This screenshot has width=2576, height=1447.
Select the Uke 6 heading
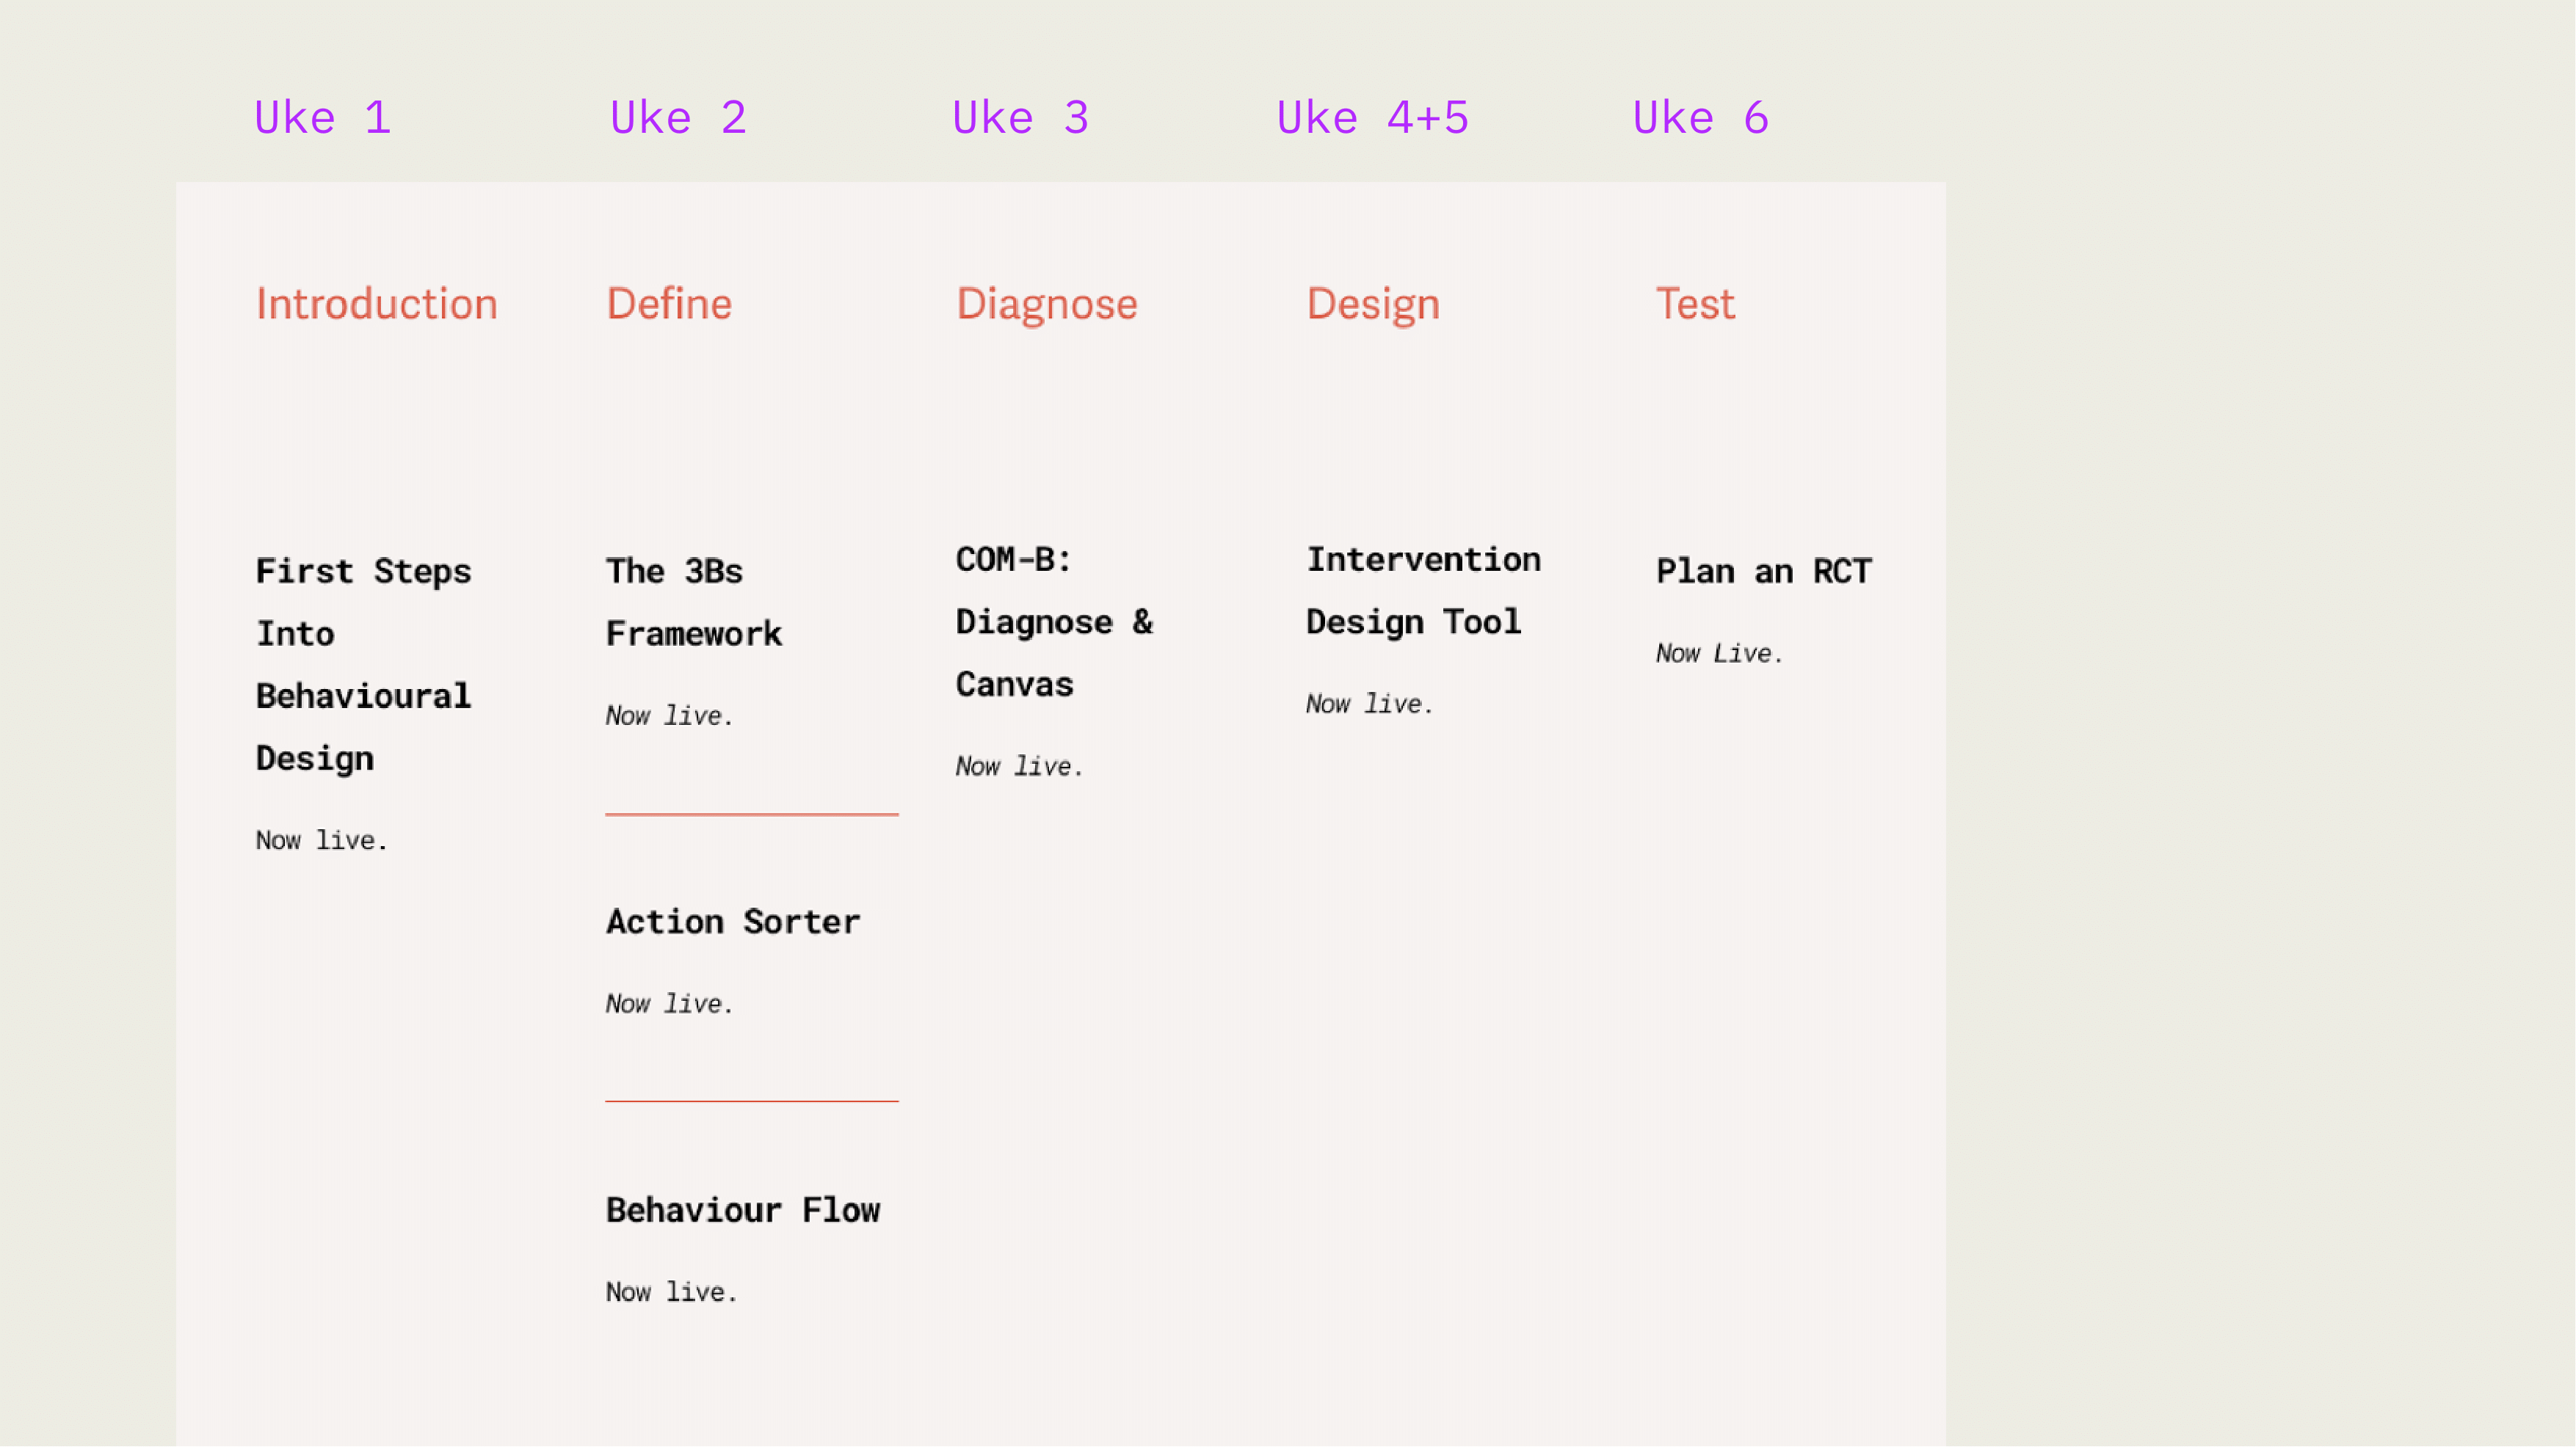click(x=1701, y=118)
